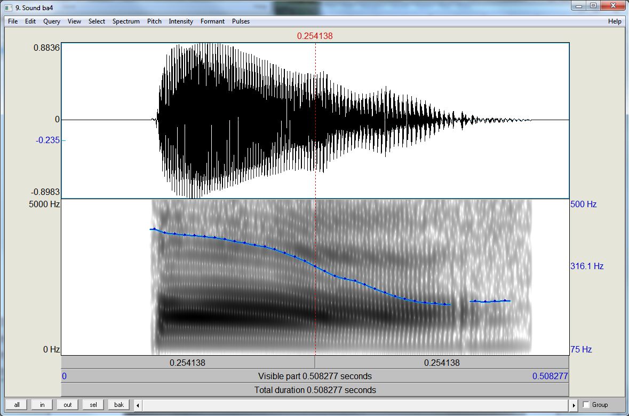This screenshot has width=629, height=416.
Task: Click the 316.1 Hz pitch value
Action: coord(587,266)
